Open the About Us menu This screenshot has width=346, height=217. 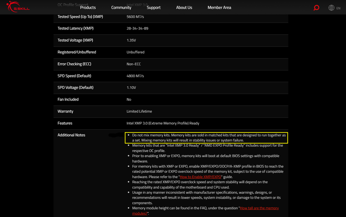(184, 8)
